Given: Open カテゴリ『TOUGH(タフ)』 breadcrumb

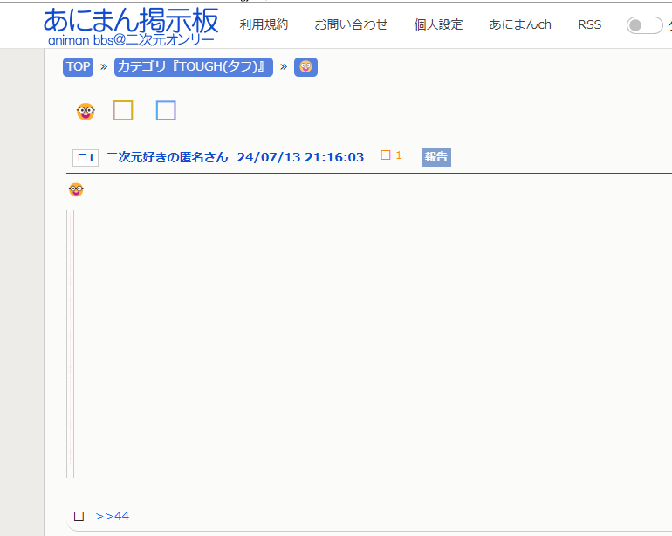Looking at the screenshot, I should click(x=193, y=67).
